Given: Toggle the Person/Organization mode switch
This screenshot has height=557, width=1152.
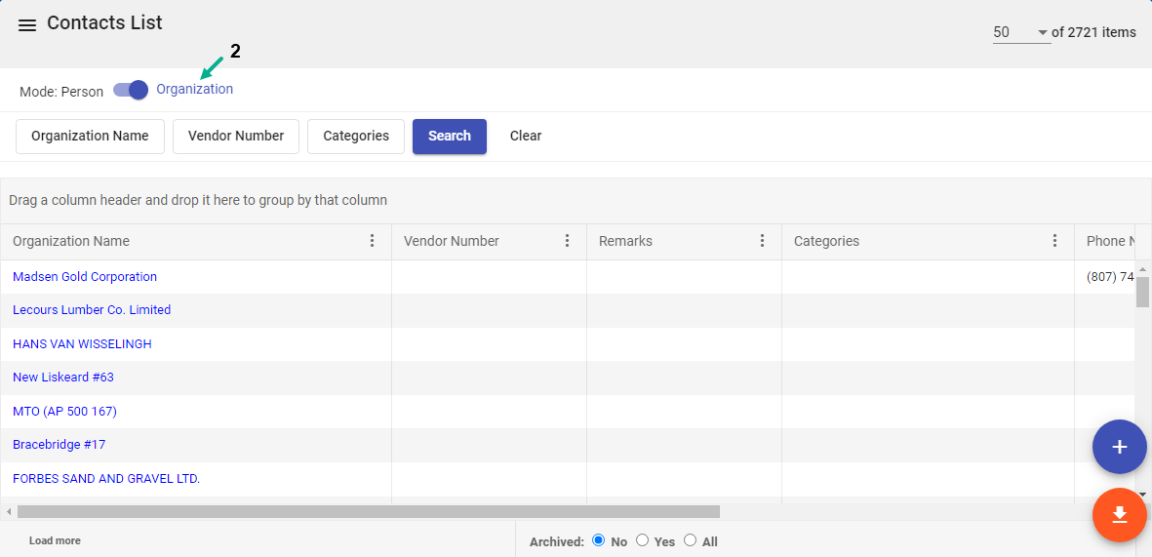Looking at the screenshot, I should click(x=130, y=90).
